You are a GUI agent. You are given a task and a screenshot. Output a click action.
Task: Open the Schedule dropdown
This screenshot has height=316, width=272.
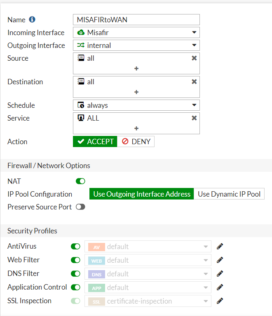[136, 105]
